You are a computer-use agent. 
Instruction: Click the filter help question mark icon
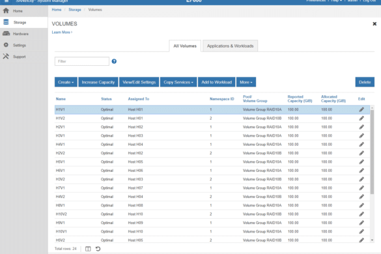[114, 61]
